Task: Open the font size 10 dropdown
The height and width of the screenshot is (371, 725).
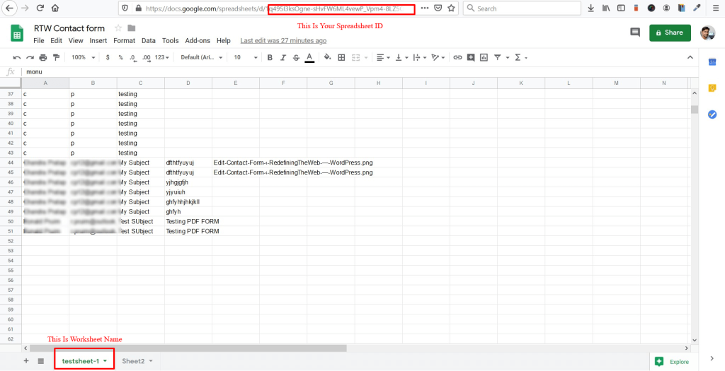Action: click(246, 58)
